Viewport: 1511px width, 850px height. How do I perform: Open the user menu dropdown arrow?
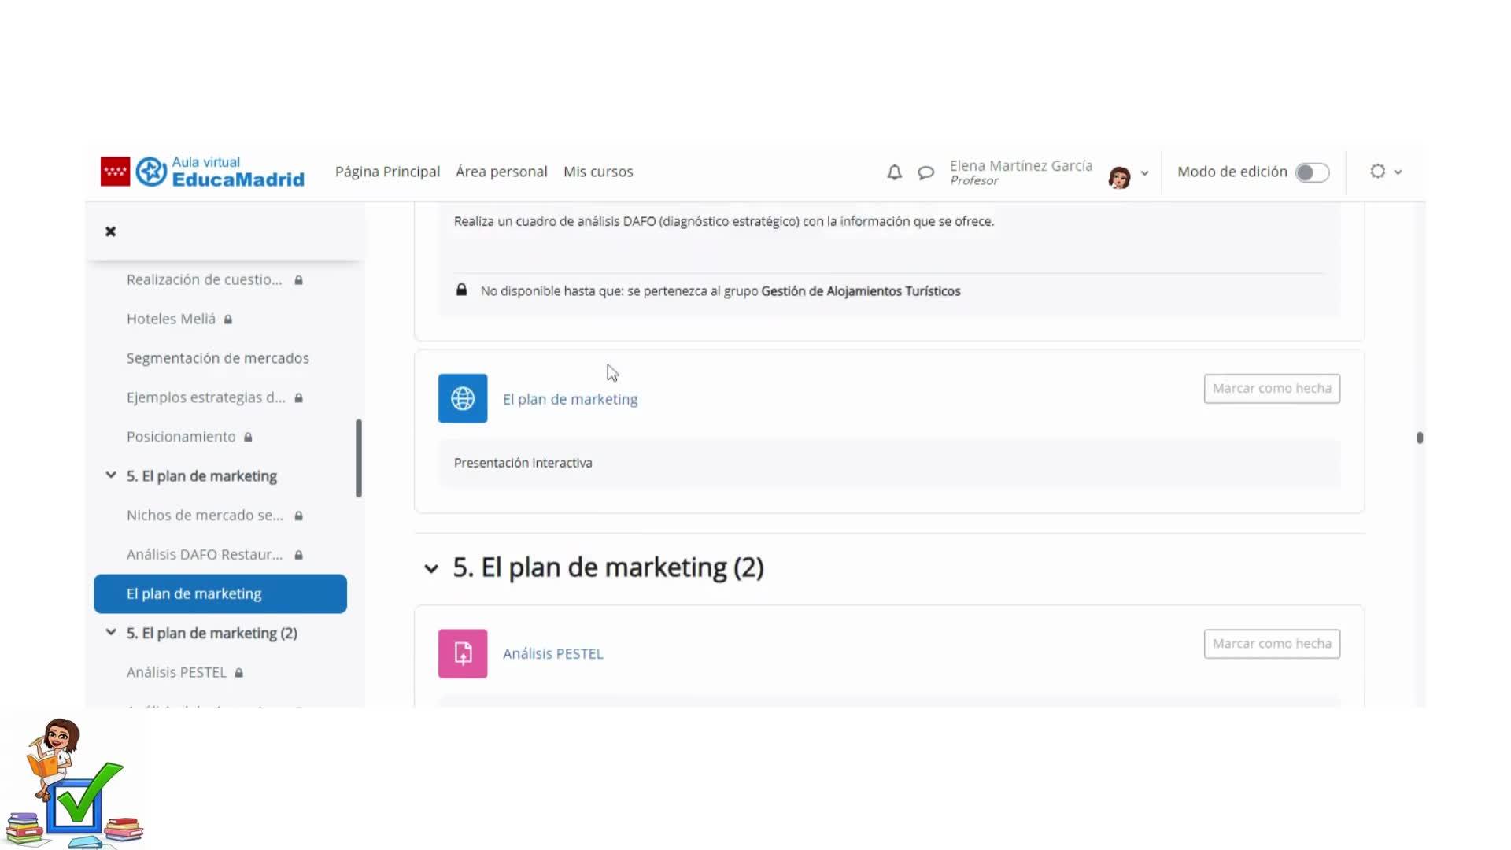tap(1144, 173)
